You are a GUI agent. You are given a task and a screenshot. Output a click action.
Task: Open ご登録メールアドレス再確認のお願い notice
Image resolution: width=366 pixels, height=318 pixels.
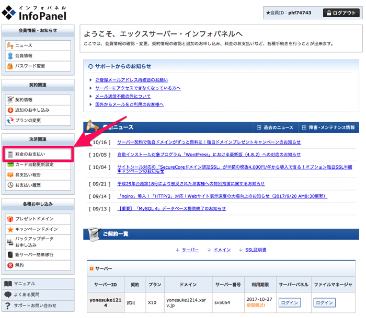131,80
